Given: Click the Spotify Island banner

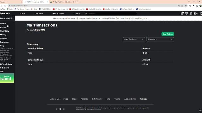Looking at the screenshot, I should [7, 78].
